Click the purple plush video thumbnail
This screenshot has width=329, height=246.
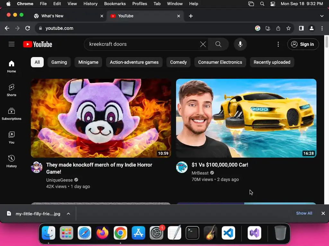click(x=101, y=118)
